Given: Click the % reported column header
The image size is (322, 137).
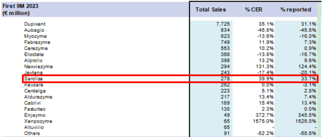Looking at the screenshot, I should coord(295,10).
